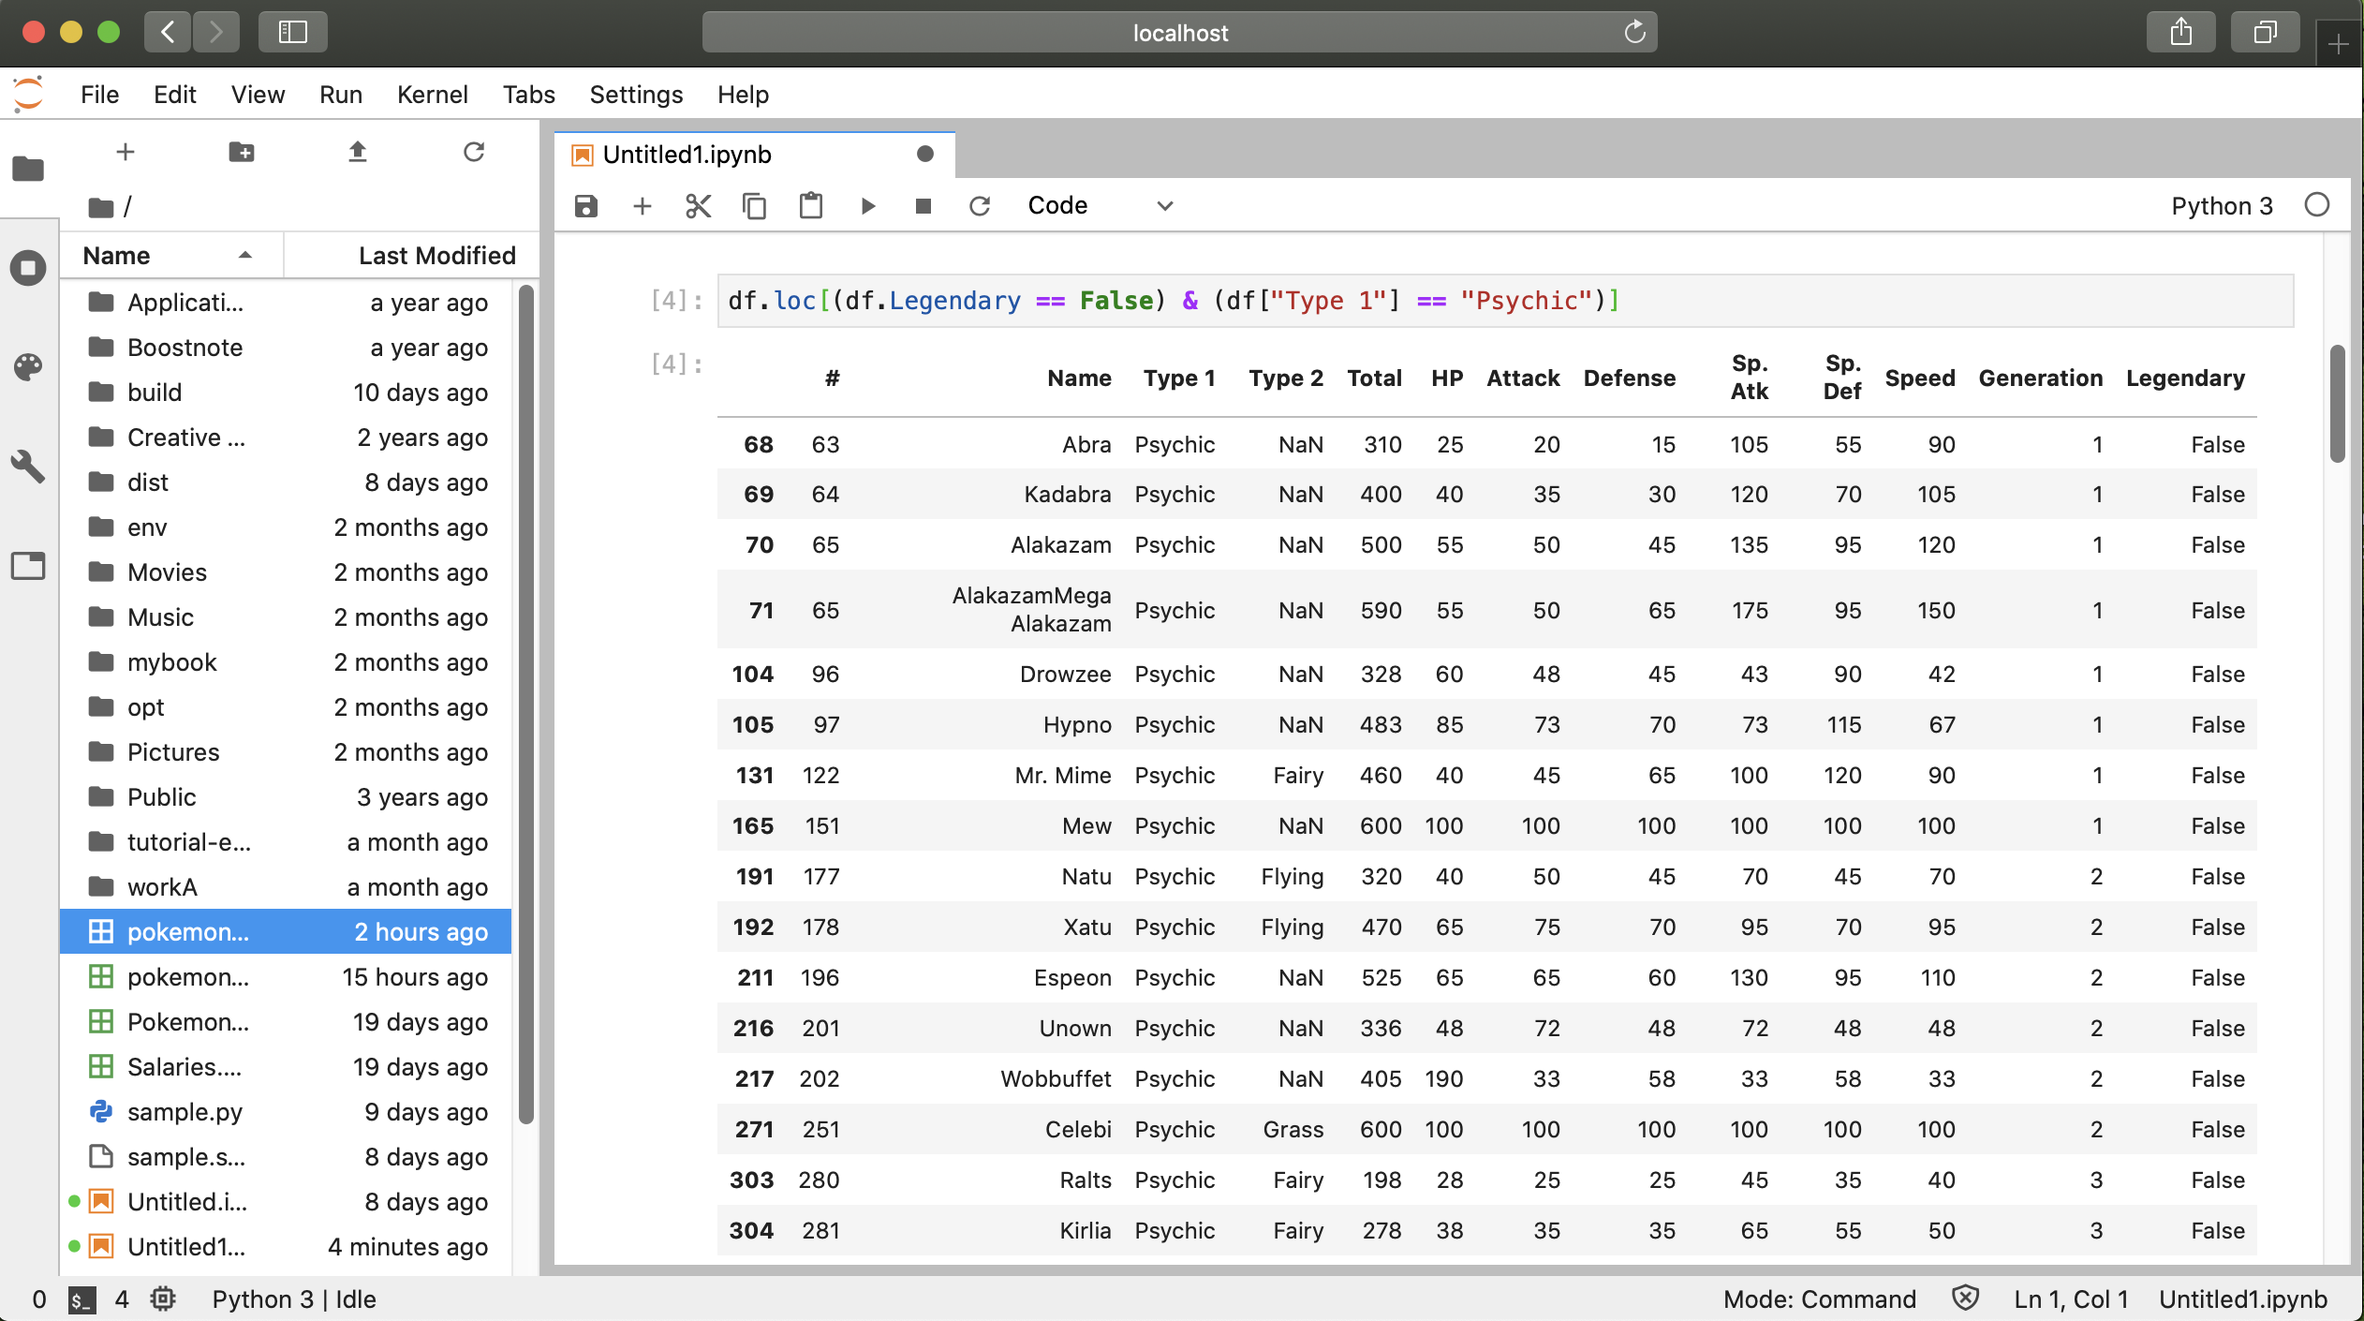Open the Run menu
2364x1321 pixels.
coord(340,95)
